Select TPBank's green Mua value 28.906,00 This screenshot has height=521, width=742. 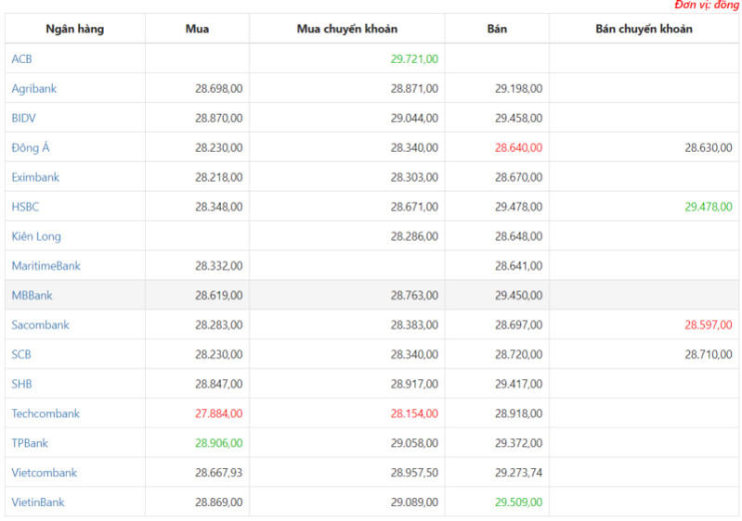click(x=218, y=443)
